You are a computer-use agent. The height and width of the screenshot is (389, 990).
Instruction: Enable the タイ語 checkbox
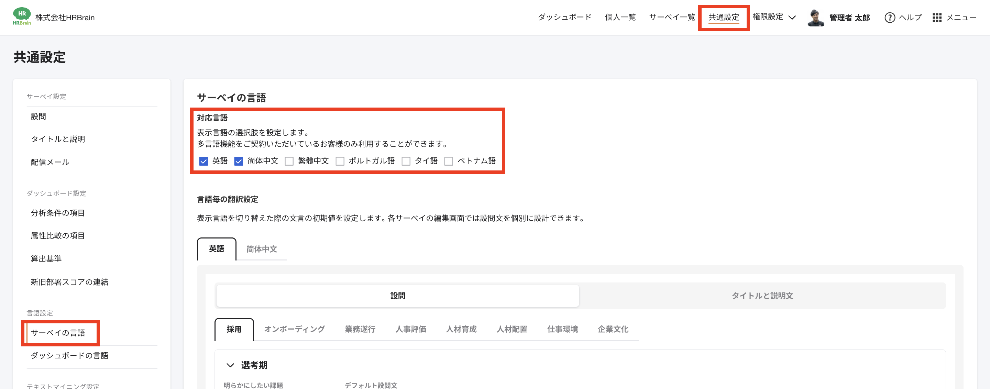[x=406, y=161]
